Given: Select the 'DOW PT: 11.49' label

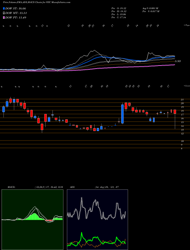Looking at the screenshot, I should (x=16, y=17).
